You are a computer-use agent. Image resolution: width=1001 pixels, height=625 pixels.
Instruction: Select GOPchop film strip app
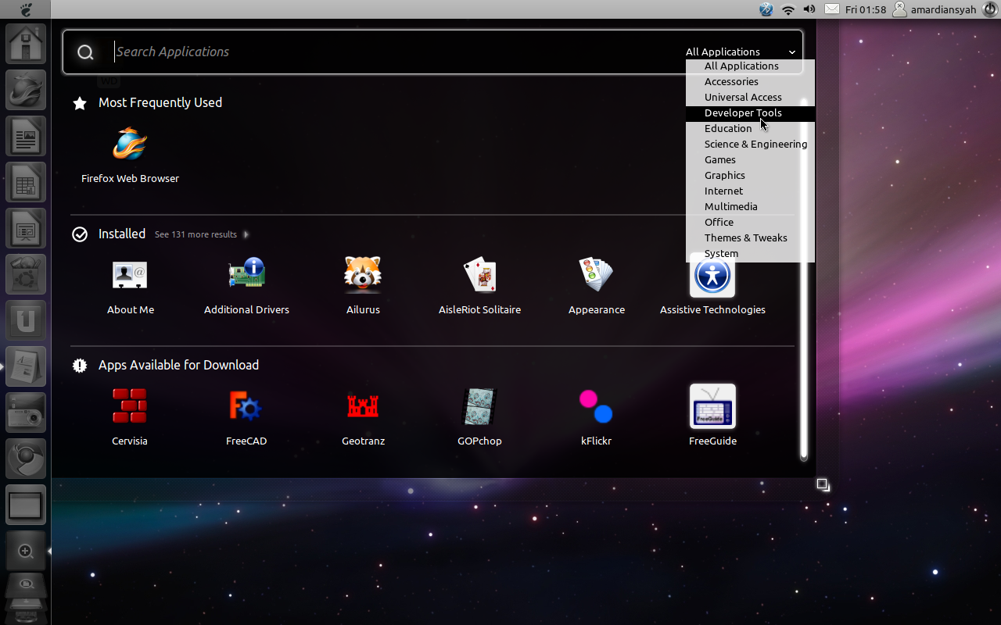click(x=479, y=417)
